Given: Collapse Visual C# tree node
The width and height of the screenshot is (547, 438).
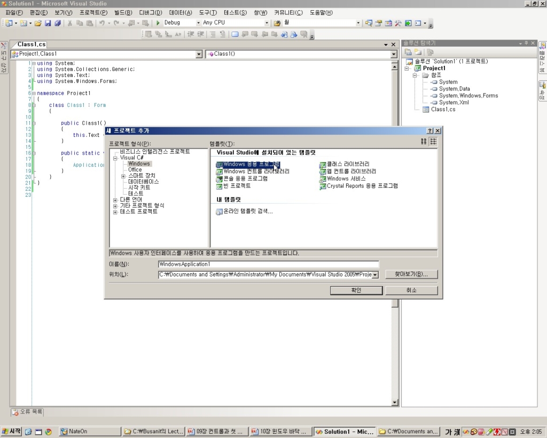Looking at the screenshot, I should pyautogui.click(x=115, y=158).
